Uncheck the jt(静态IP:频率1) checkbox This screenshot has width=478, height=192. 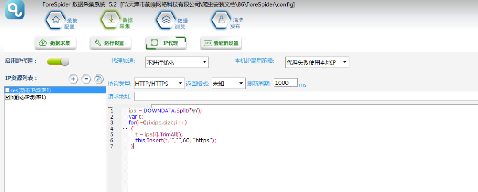8,97
